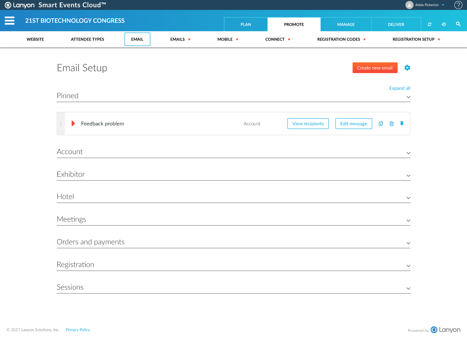Viewport: 467px width, 341px height.
Task: Delete the Feedback problem email
Action: point(392,124)
